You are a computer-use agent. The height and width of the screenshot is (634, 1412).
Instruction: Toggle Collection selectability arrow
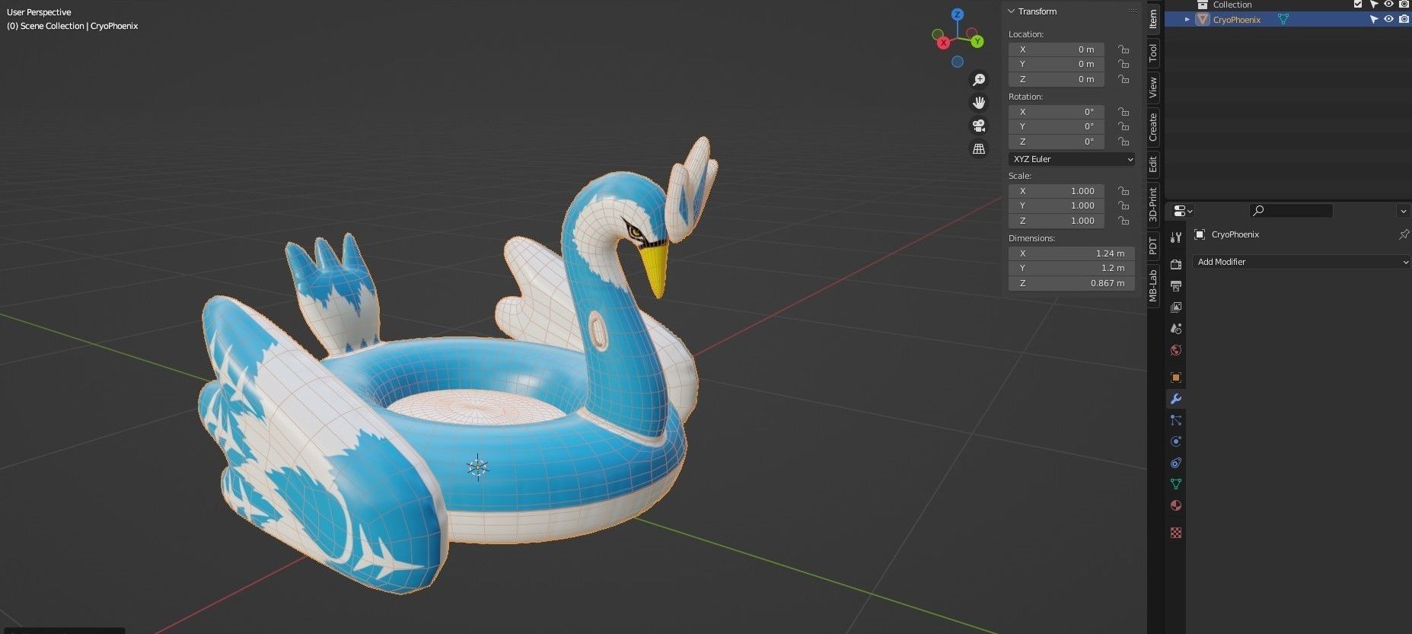click(x=1374, y=5)
